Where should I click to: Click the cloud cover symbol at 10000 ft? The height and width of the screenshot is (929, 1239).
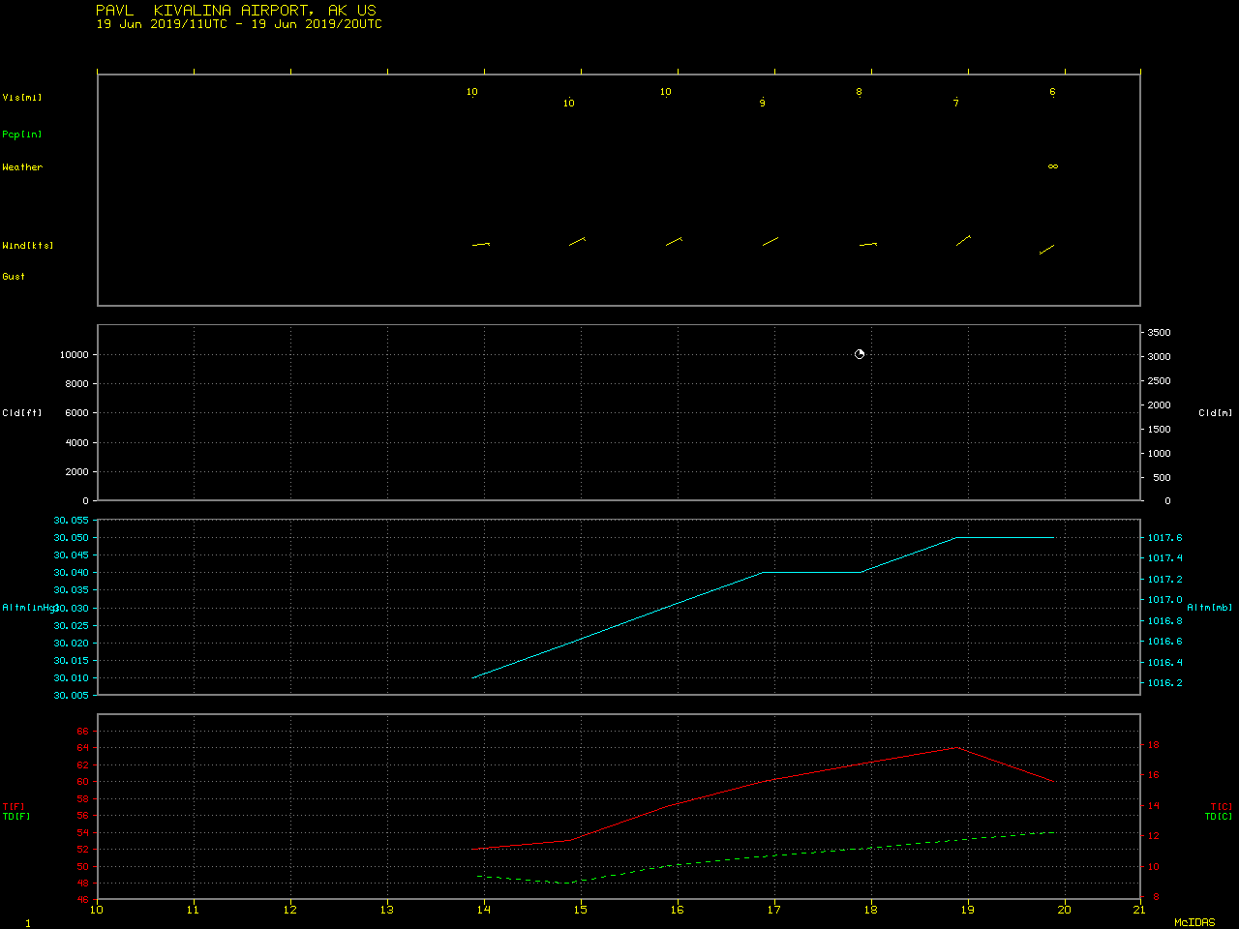click(860, 354)
